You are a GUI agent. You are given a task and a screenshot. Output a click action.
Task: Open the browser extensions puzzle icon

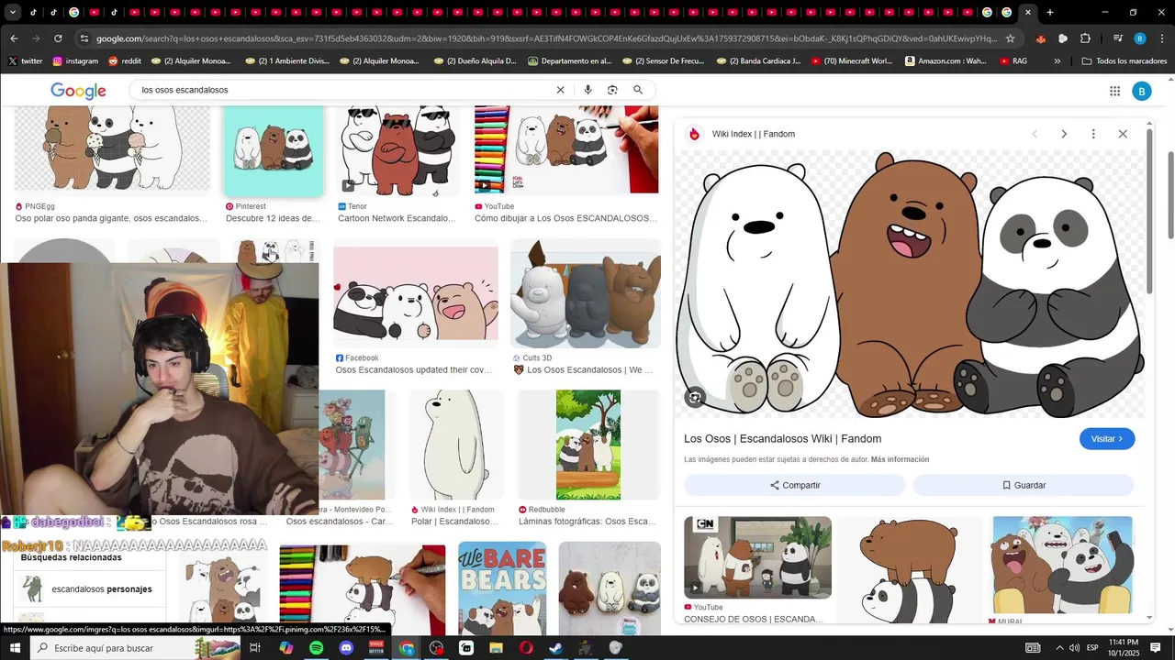click(x=1085, y=38)
